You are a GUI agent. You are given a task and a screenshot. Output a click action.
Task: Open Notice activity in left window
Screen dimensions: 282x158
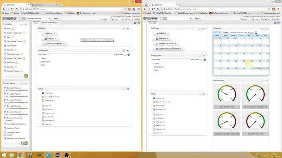[x=50, y=33]
